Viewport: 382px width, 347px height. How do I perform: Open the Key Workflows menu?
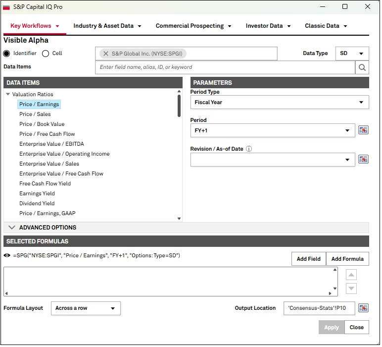point(35,26)
